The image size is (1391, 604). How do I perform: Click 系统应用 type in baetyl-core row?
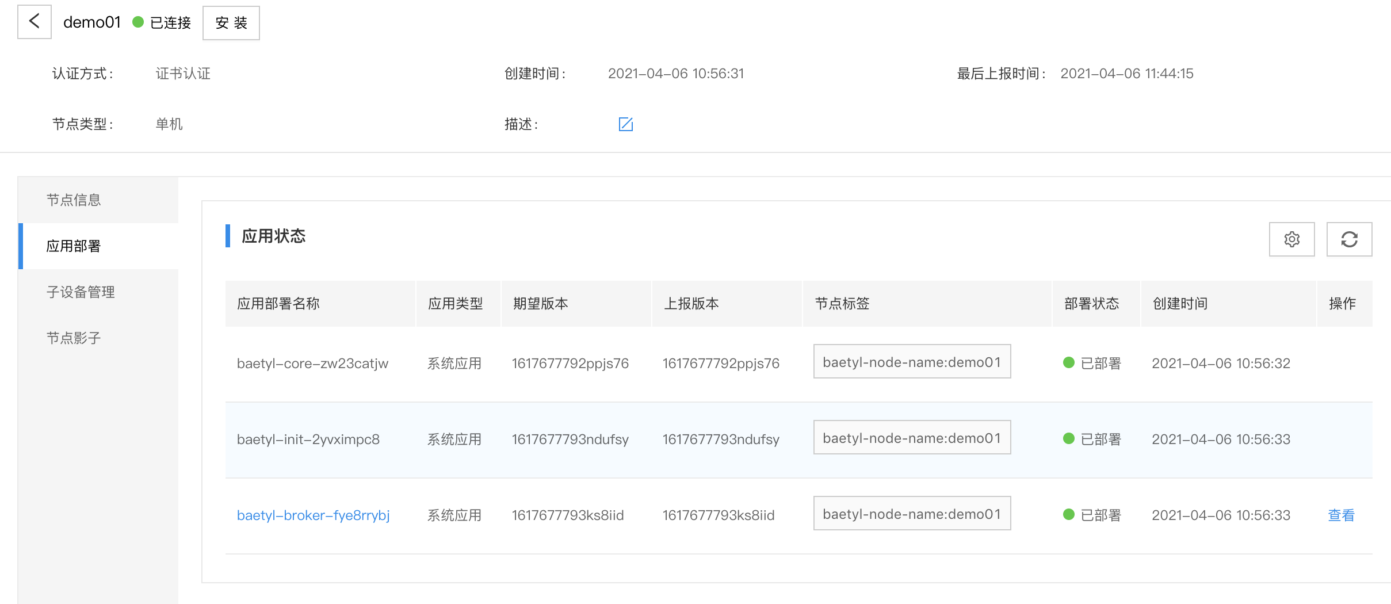click(454, 364)
